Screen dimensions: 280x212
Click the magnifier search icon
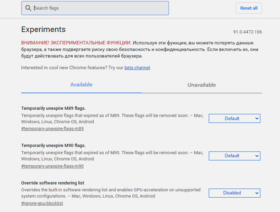point(28,8)
